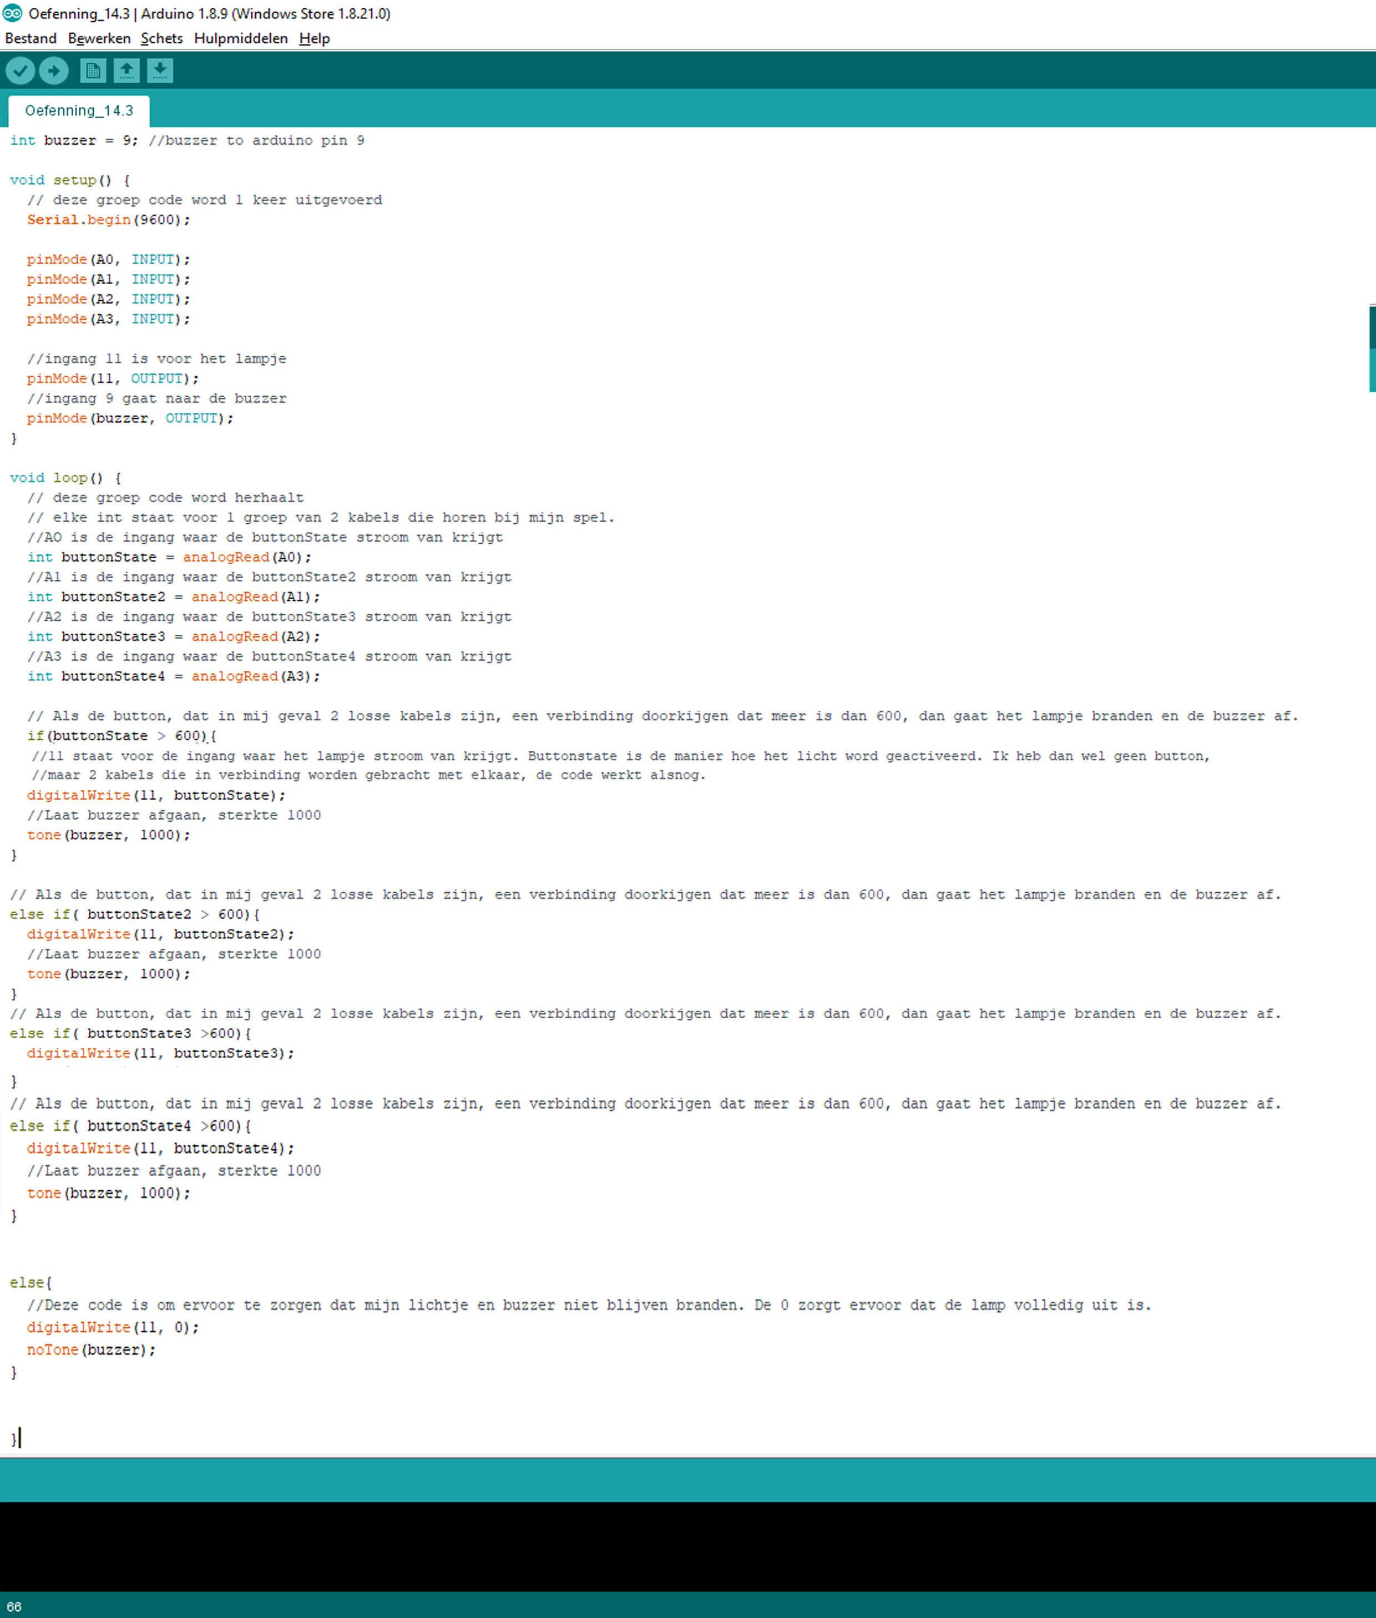The width and height of the screenshot is (1376, 1618).
Task: Click 'pinMode(A3, INPUT);' line
Action: pos(108,319)
